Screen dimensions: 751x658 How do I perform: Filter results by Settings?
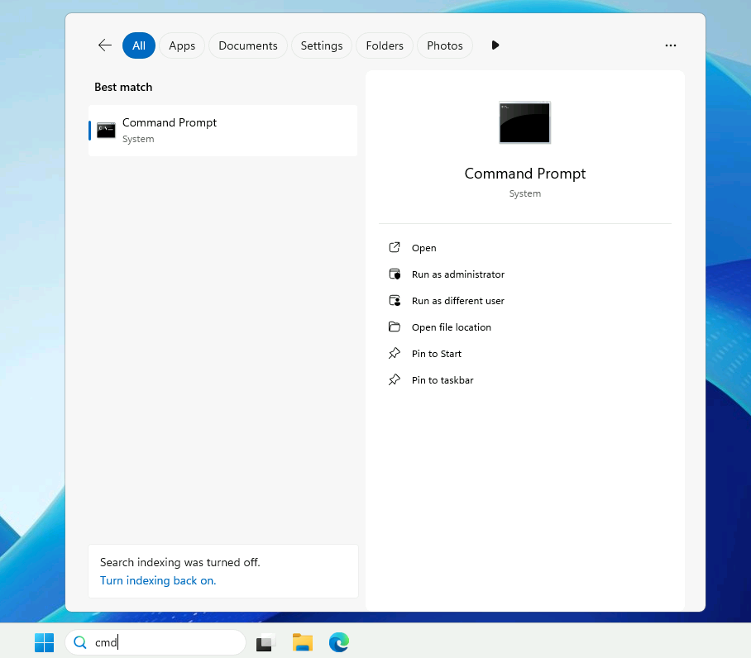click(x=322, y=45)
